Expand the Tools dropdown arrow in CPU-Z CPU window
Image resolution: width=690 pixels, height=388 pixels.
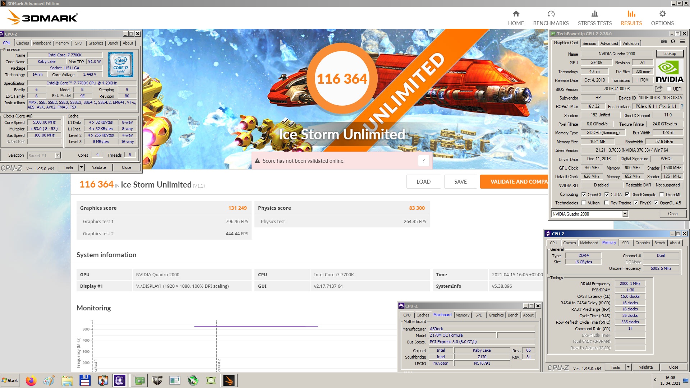(x=82, y=167)
